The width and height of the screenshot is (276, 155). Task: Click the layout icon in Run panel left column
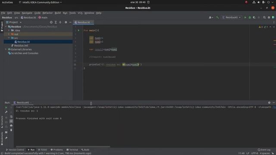click(x=6, y=132)
